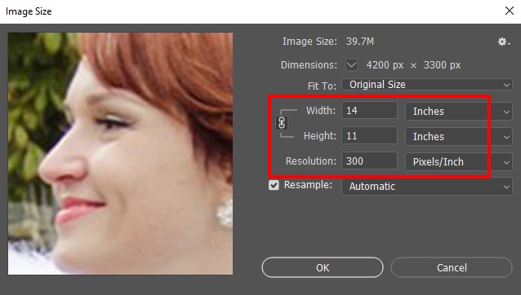The width and height of the screenshot is (521, 295).
Task: Confirm with the OK button
Action: [x=323, y=267]
